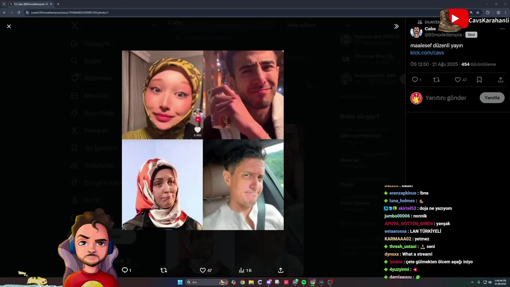This screenshot has height=287, width=510.
Task: Open the browser profile avatar icon
Action: pos(498,12)
